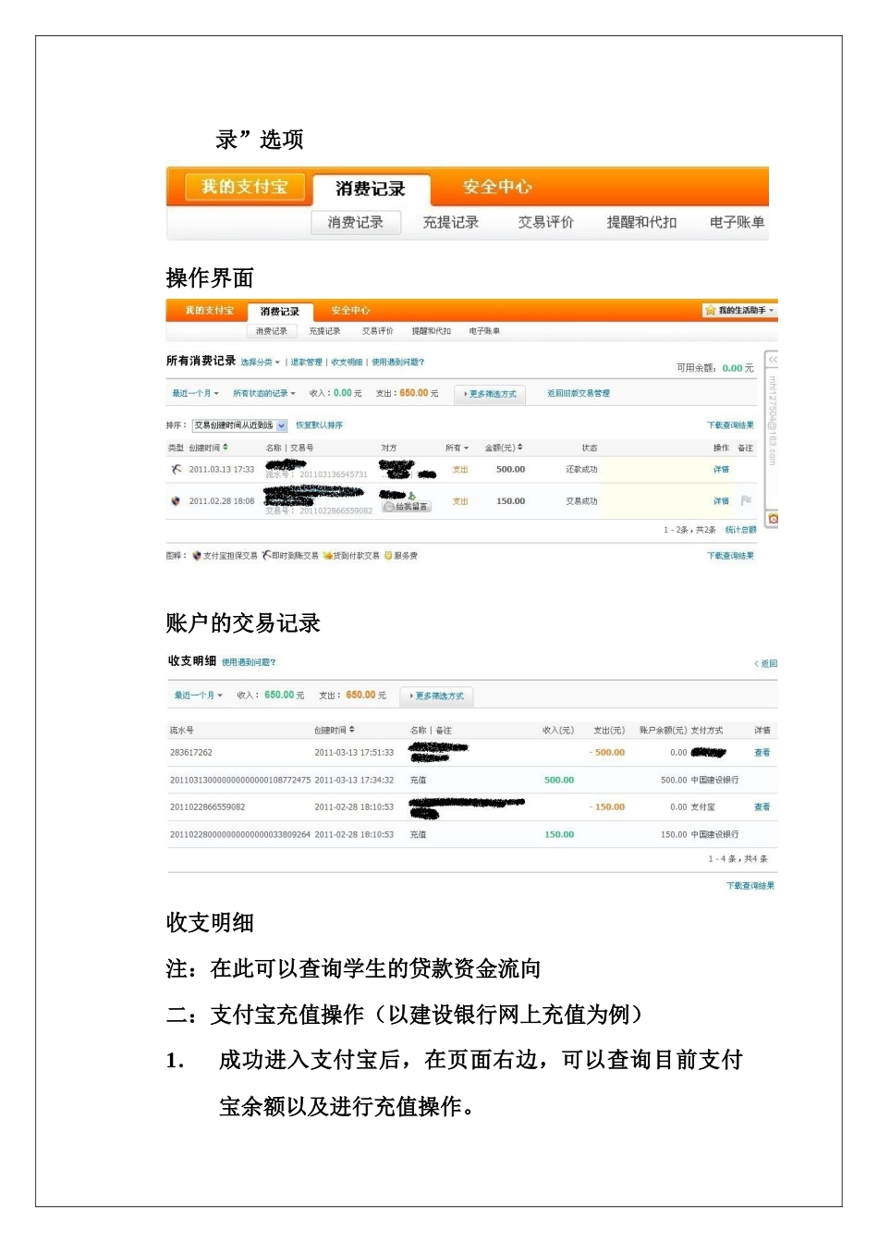878x1243 pixels.
Task: Click the 交易成功 status text
Action: (x=581, y=501)
